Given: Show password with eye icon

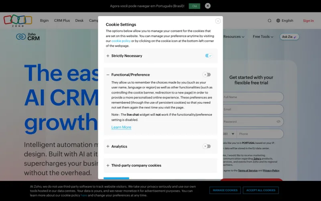Looking at the screenshot, I should pos(278,122).
